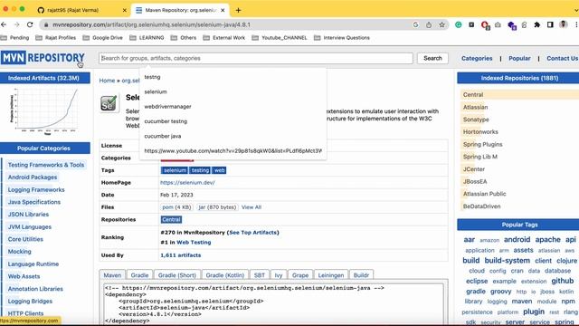The image size is (579, 326).
Task: Click the github popular tag
Action: pos(563,281)
